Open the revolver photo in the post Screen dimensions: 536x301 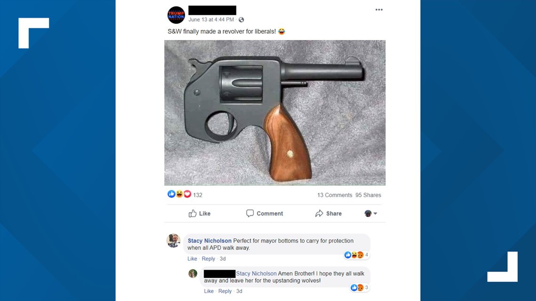tap(275, 113)
